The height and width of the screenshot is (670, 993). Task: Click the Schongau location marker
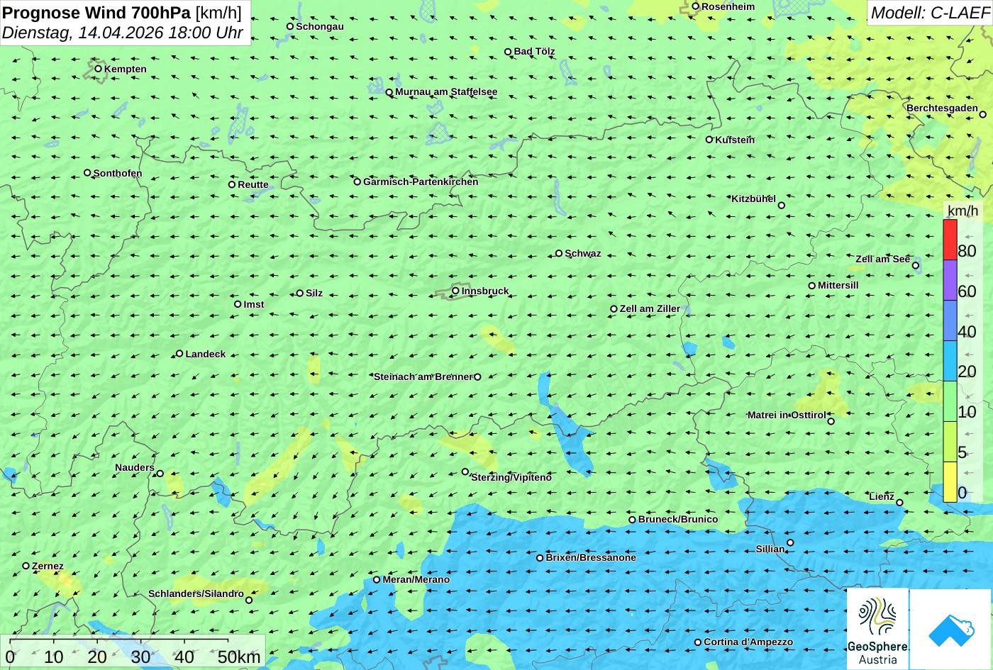click(x=290, y=26)
